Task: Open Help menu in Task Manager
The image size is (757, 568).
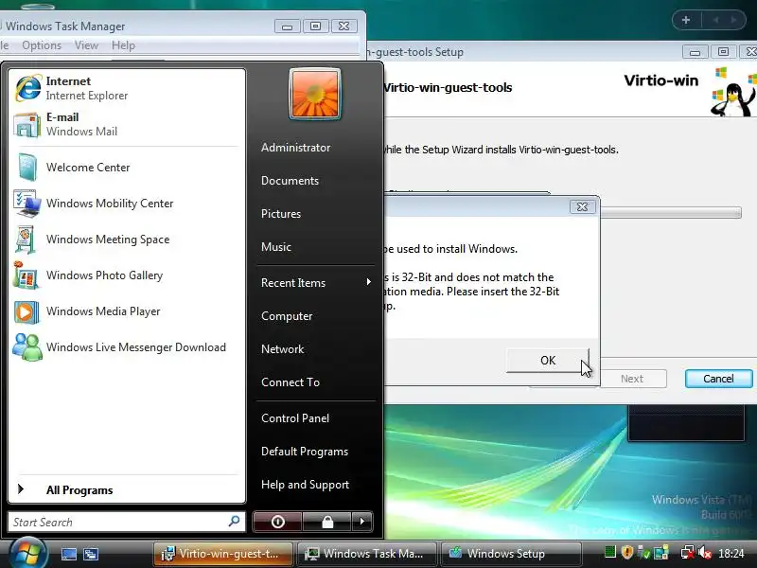Action: click(123, 45)
